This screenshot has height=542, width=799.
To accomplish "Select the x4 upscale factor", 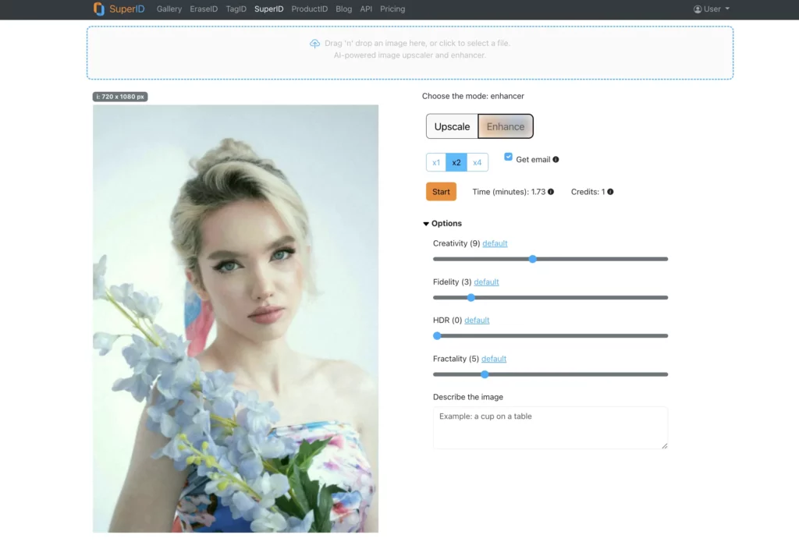I will (x=477, y=162).
